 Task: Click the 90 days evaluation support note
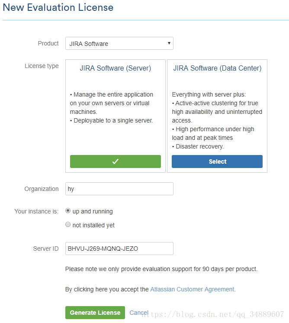(x=161, y=269)
